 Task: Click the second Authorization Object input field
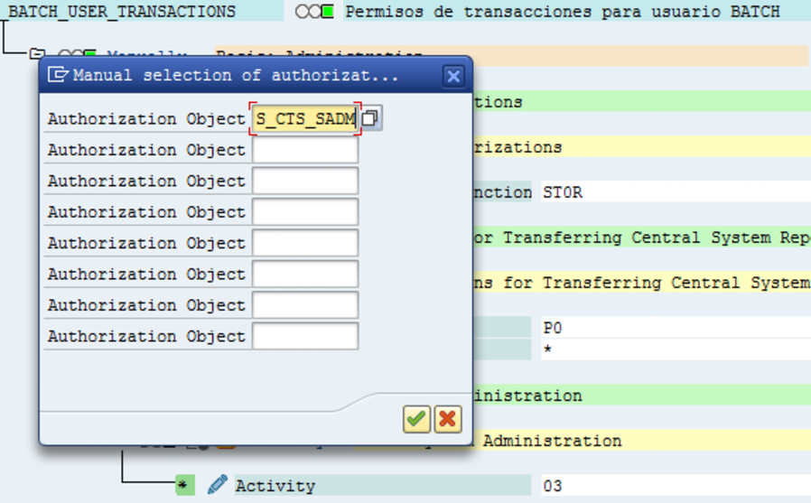(x=304, y=150)
